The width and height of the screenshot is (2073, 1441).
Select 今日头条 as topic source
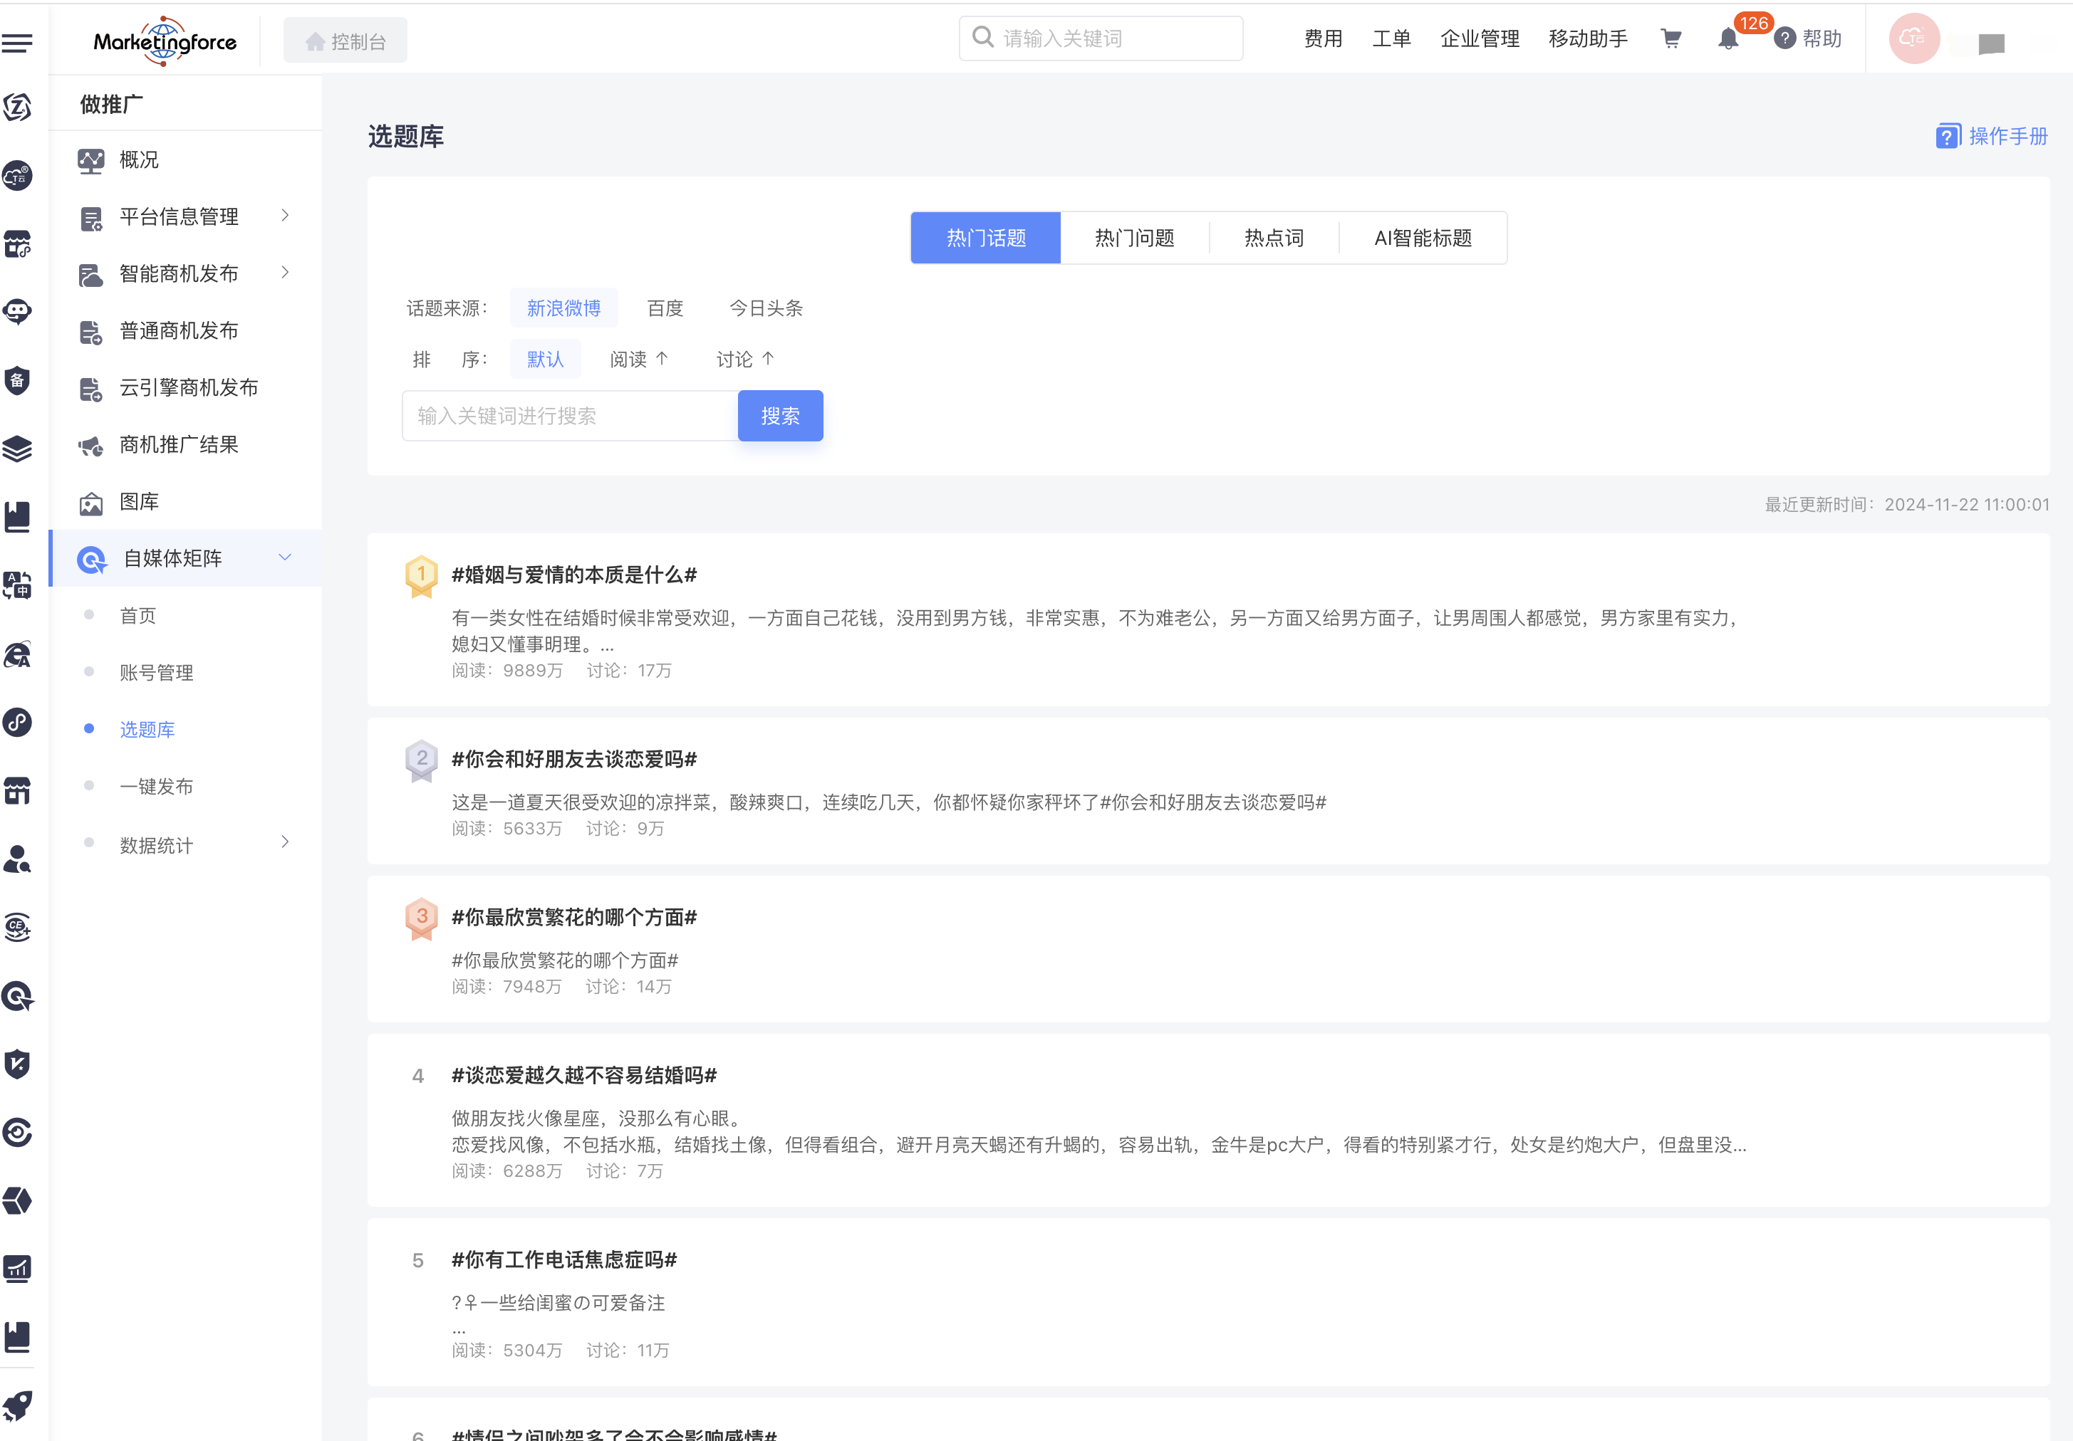765,308
